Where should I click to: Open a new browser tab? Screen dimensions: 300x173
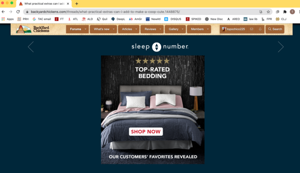77,3
